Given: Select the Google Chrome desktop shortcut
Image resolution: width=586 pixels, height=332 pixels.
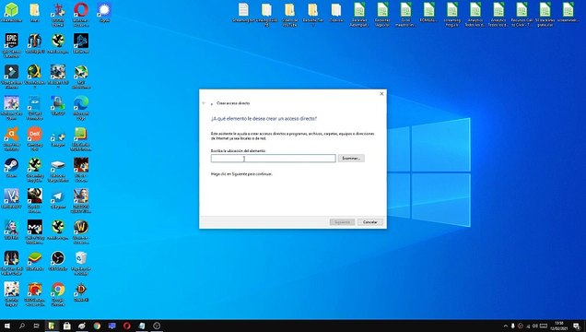Looking at the screenshot, I should point(58,293).
